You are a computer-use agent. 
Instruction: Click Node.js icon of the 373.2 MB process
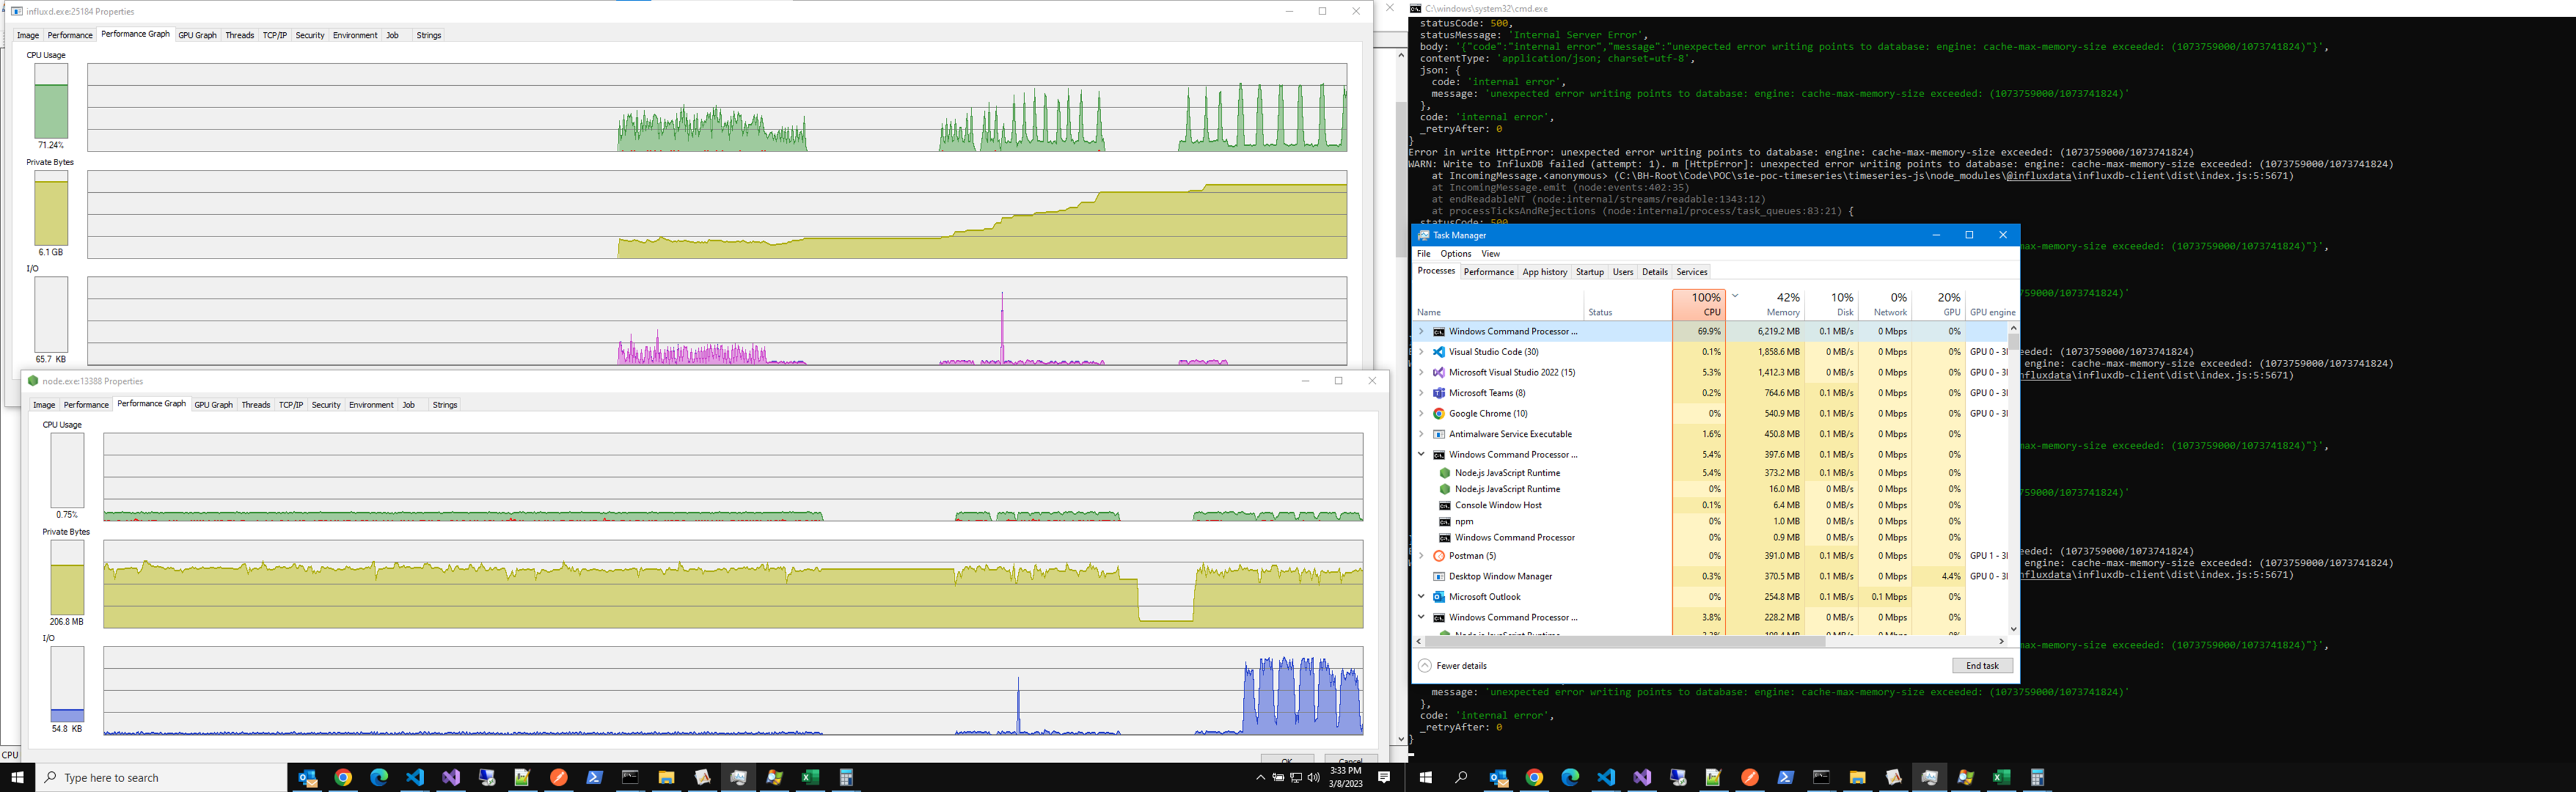pos(1444,473)
